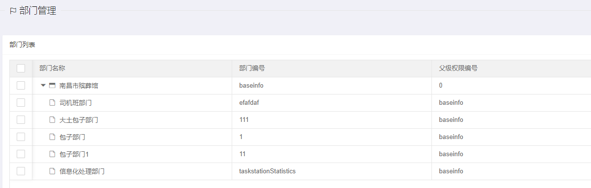The height and width of the screenshot is (188, 591).
Task: Check the box for the 南昌市殡葬馆 row
Action: pos(21,86)
